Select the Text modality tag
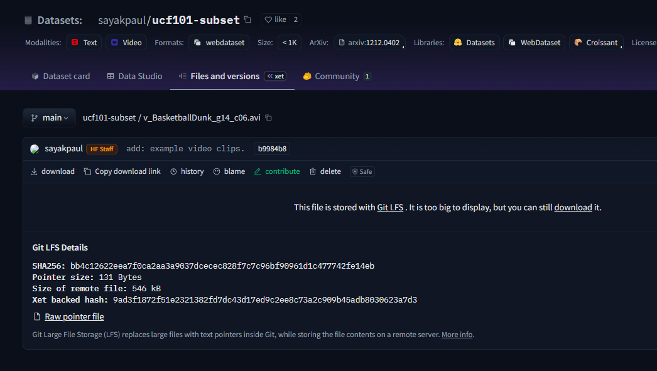 pyautogui.click(x=84, y=43)
